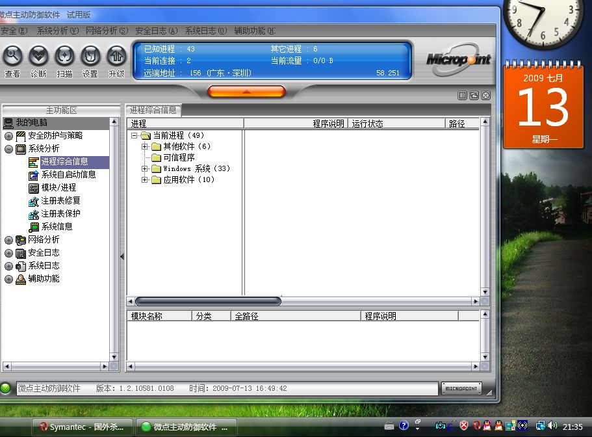Click the 远端地址 line in the info panel
The image size is (592, 437).
click(272, 73)
